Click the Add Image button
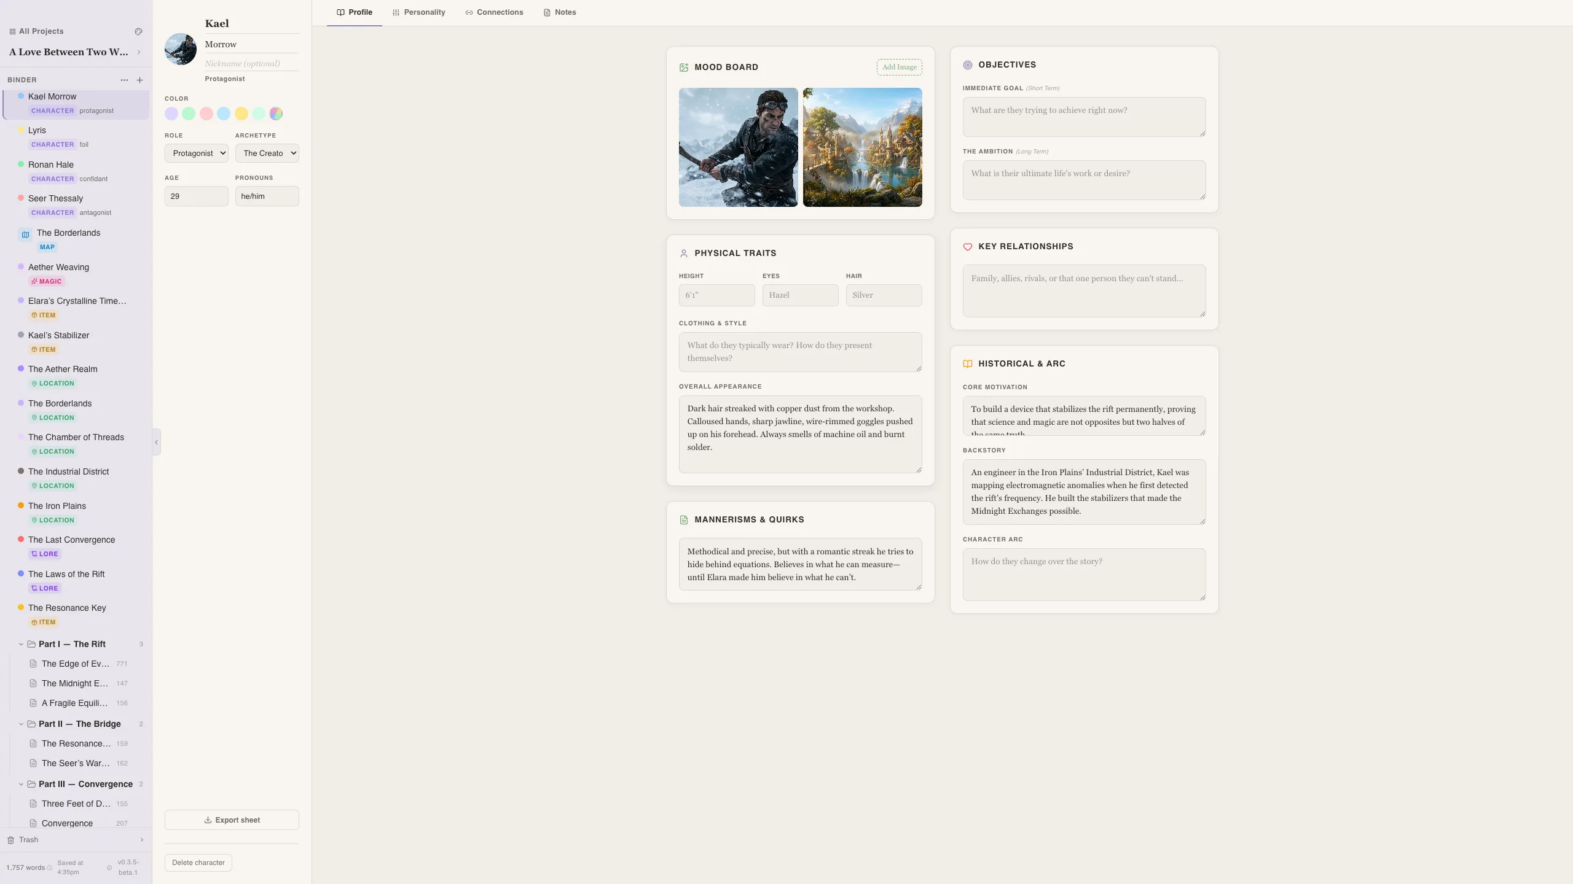Screen dimensions: 1573x884 tap(899, 67)
